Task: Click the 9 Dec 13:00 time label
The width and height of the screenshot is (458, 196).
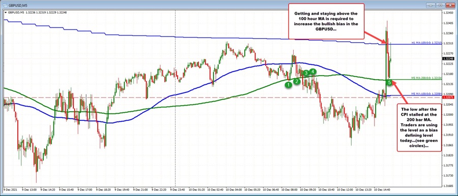Action: [28, 189]
